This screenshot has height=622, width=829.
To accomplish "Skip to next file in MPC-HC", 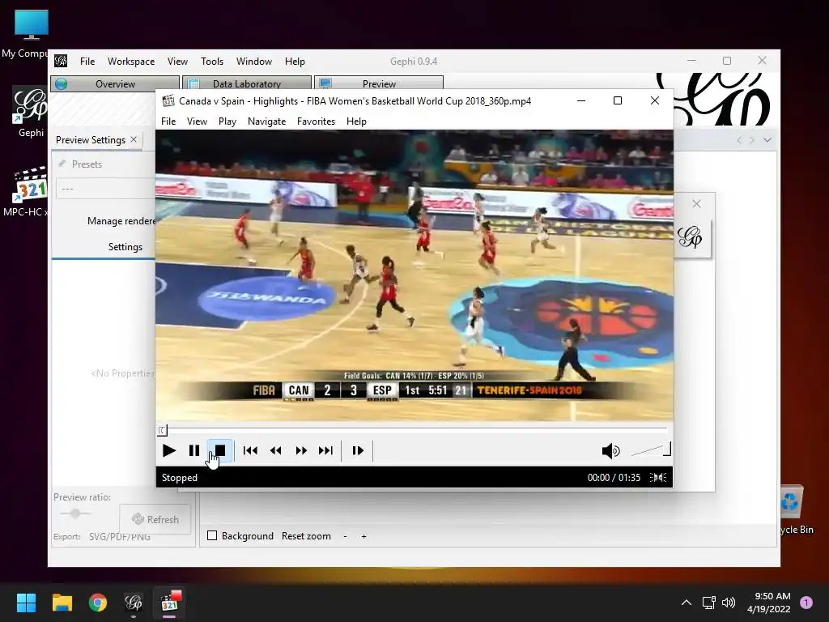I will coord(325,450).
